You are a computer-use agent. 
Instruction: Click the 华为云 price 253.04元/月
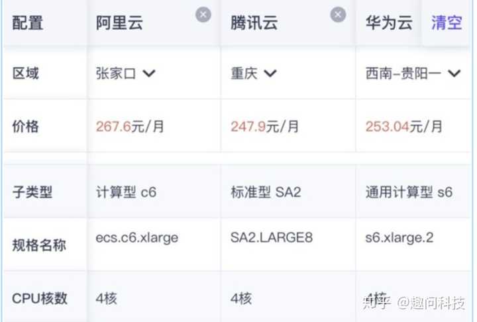[403, 126]
